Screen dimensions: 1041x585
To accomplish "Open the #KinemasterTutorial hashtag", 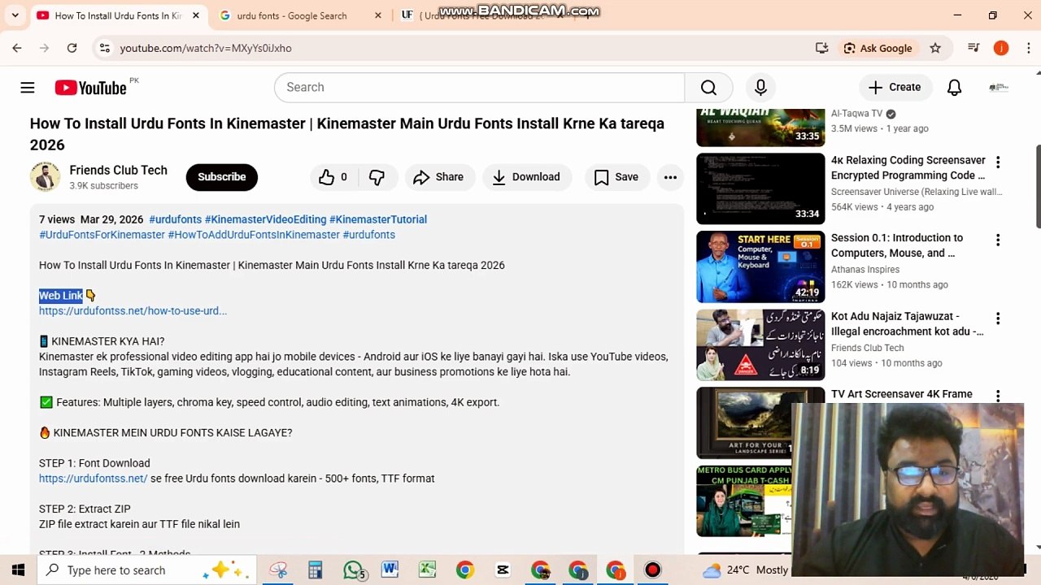I will [378, 219].
